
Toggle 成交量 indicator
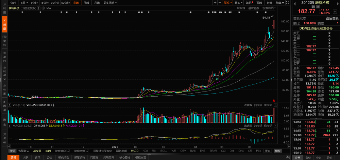point(37,151)
